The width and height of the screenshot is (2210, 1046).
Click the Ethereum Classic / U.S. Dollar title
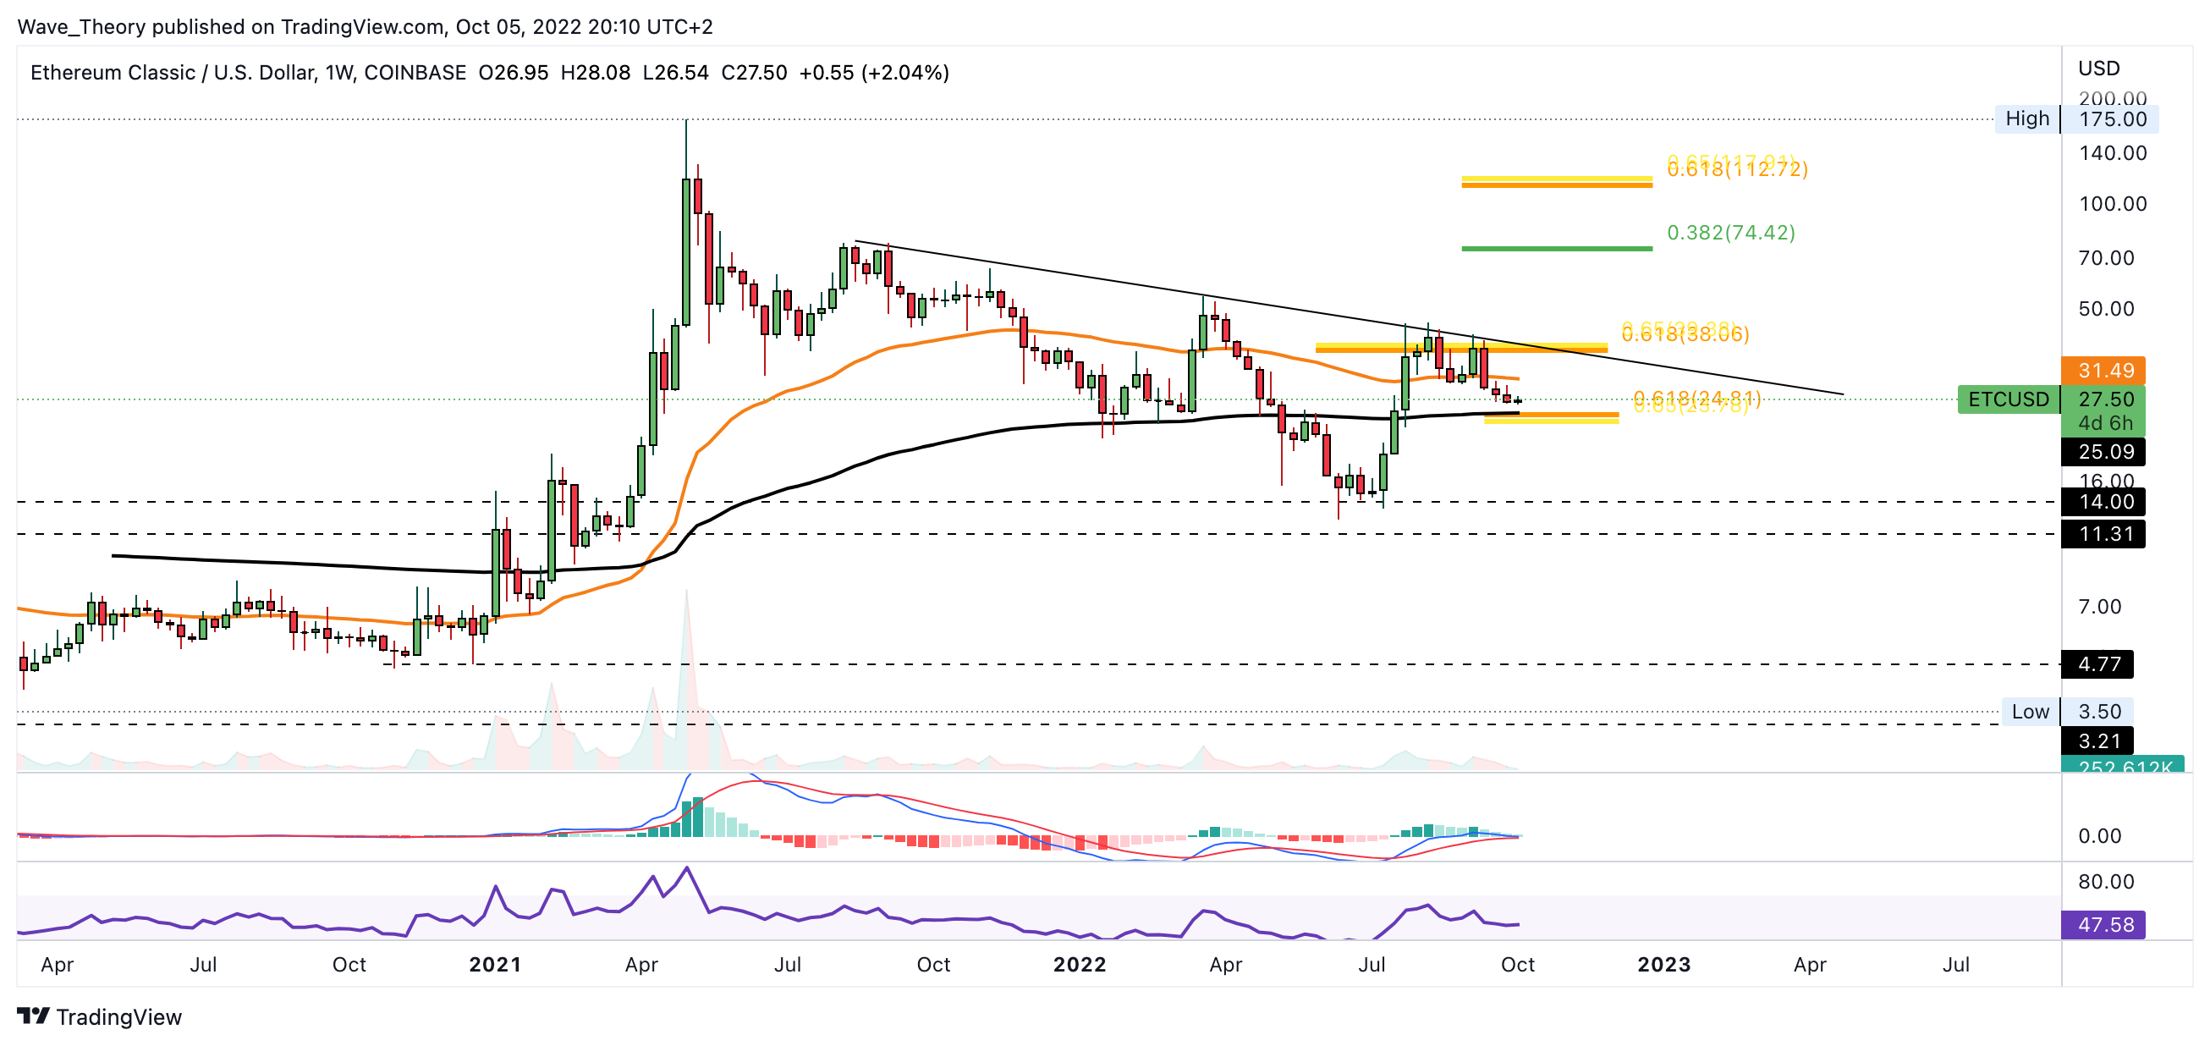(x=172, y=72)
